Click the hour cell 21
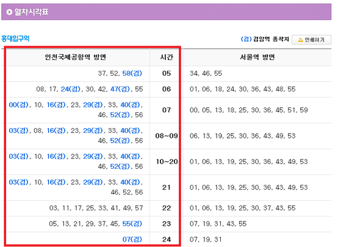 [167, 187]
